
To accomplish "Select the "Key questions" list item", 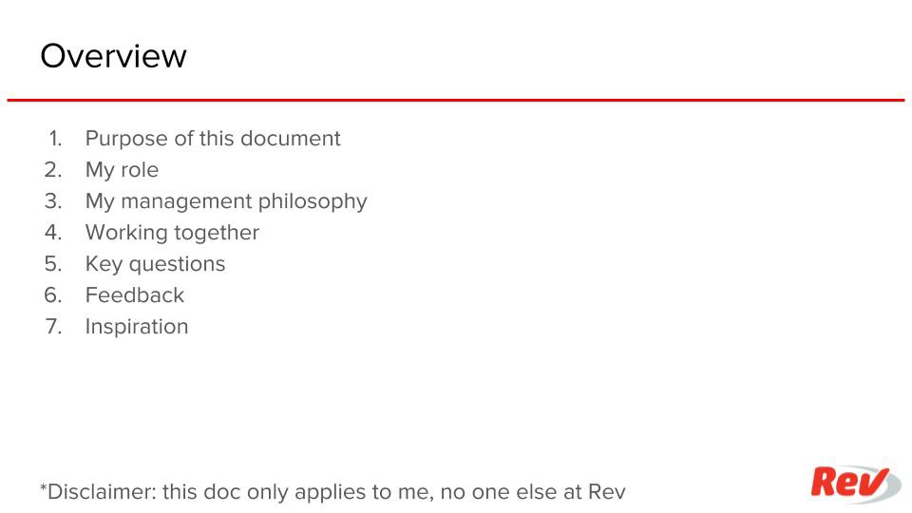I will [x=155, y=264].
